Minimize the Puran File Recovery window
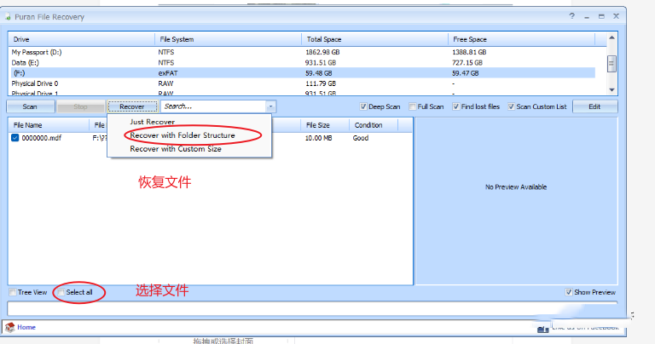The width and height of the screenshot is (655, 344). [587, 17]
